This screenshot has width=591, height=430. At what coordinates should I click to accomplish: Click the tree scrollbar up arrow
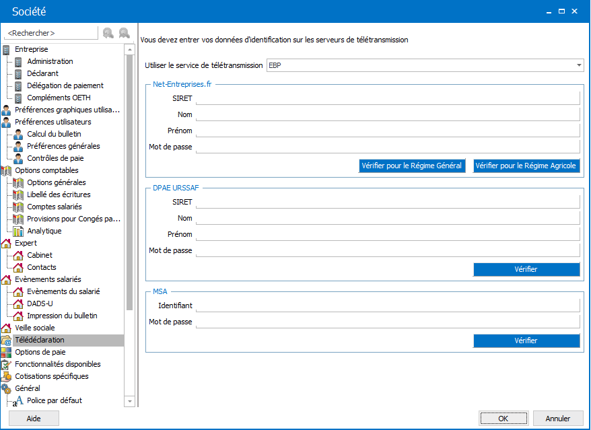[130, 49]
